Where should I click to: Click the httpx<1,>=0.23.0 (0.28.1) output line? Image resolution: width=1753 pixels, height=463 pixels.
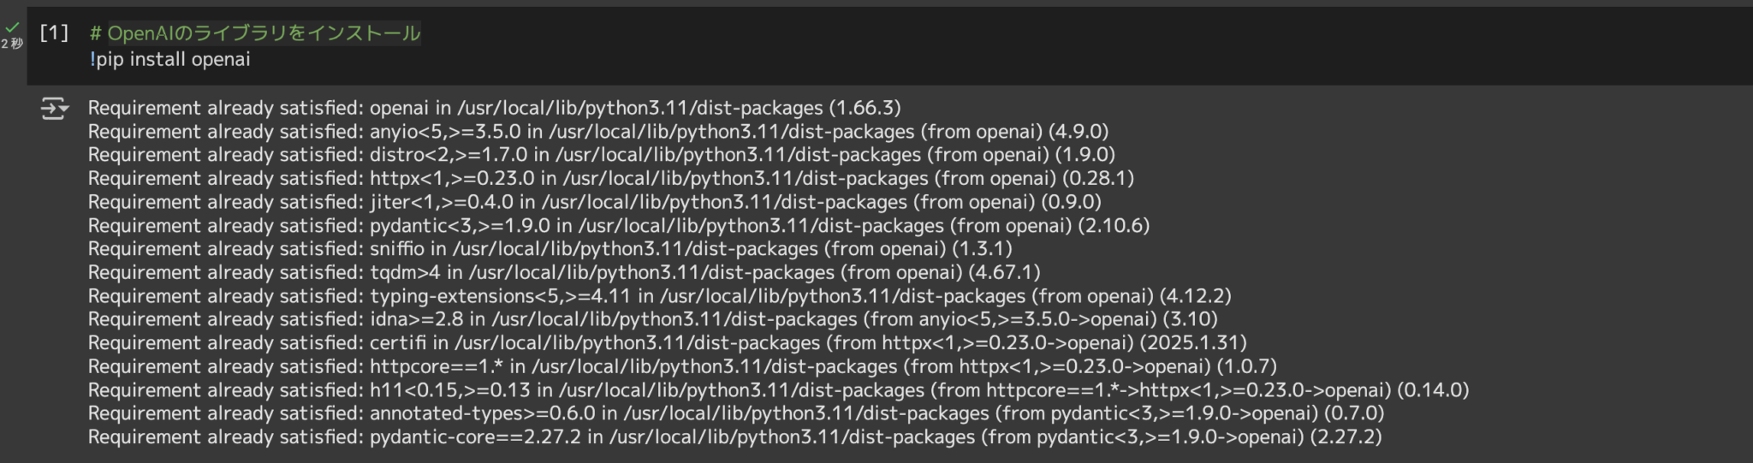click(610, 178)
